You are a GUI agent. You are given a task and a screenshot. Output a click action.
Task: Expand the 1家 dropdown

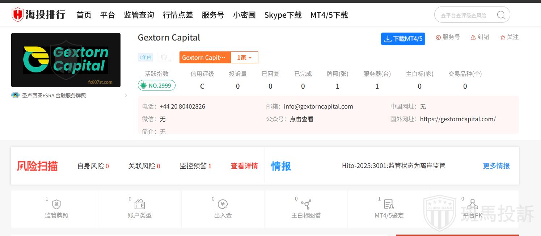click(244, 58)
